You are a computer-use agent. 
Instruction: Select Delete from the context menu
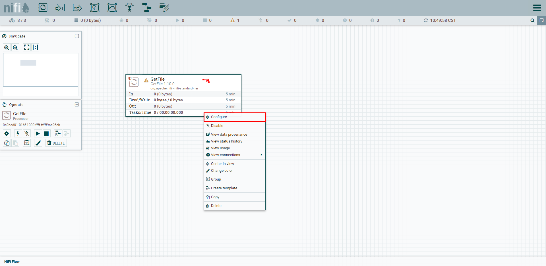[x=235, y=206]
